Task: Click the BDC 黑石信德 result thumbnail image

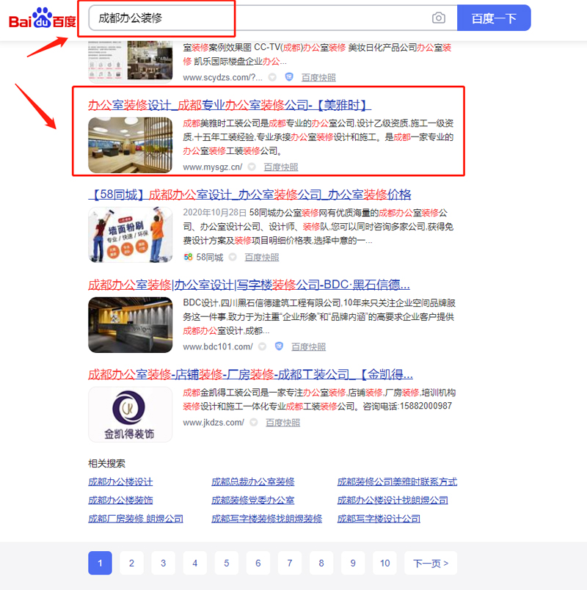Action: tap(130, 314)
